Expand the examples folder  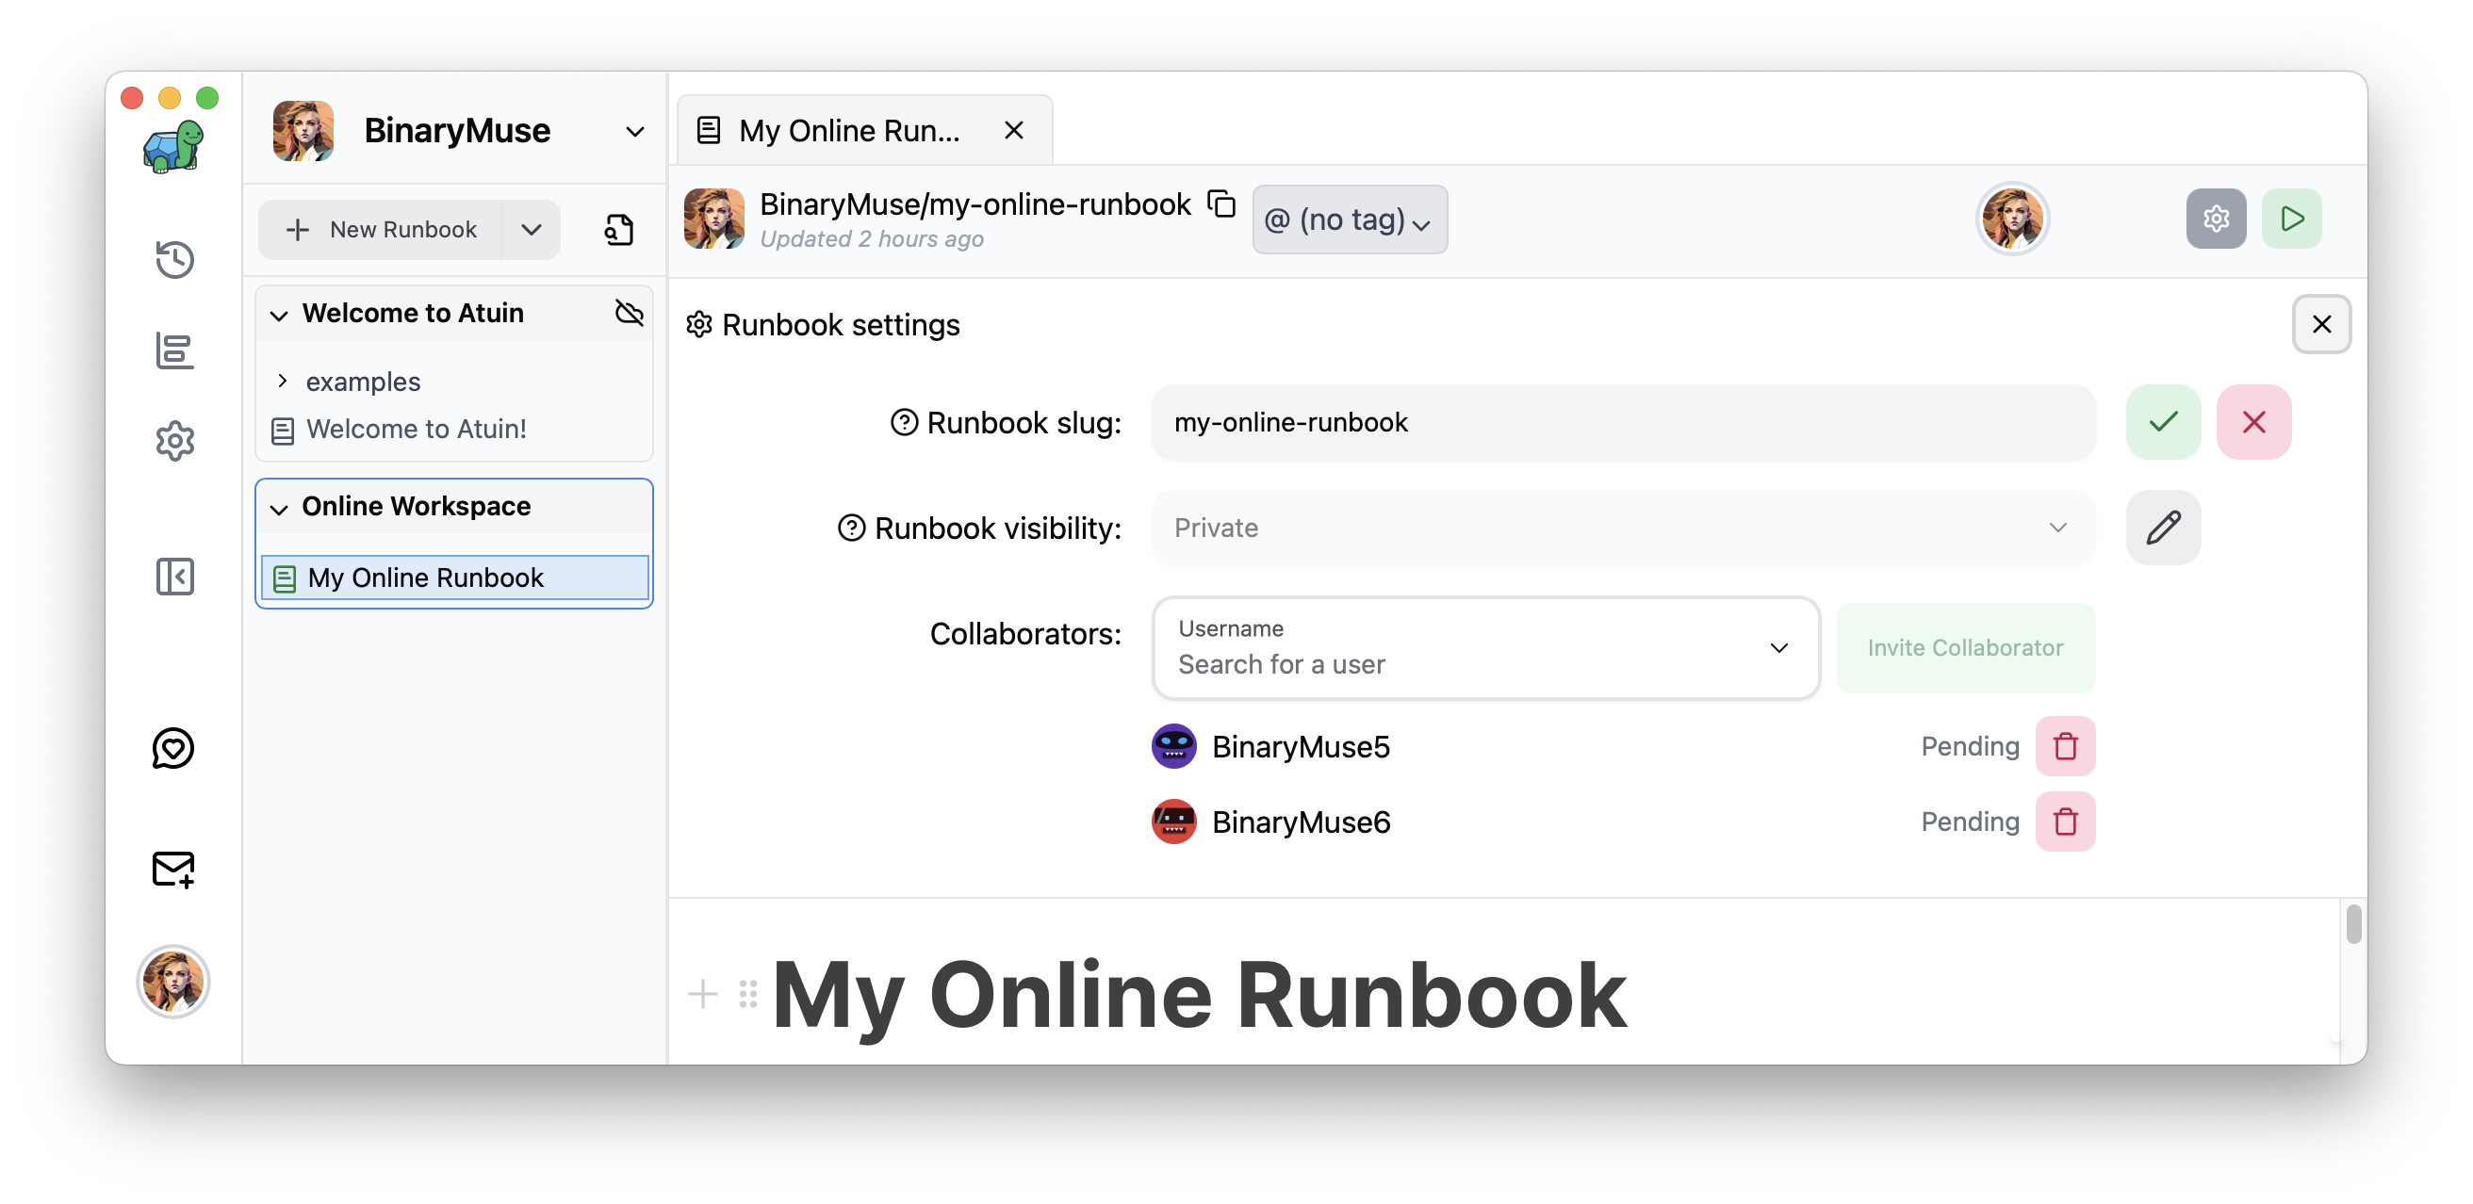point(282,381)
